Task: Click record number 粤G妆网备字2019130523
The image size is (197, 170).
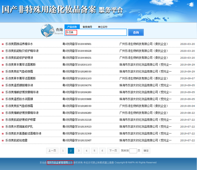Action: point(77,127)
